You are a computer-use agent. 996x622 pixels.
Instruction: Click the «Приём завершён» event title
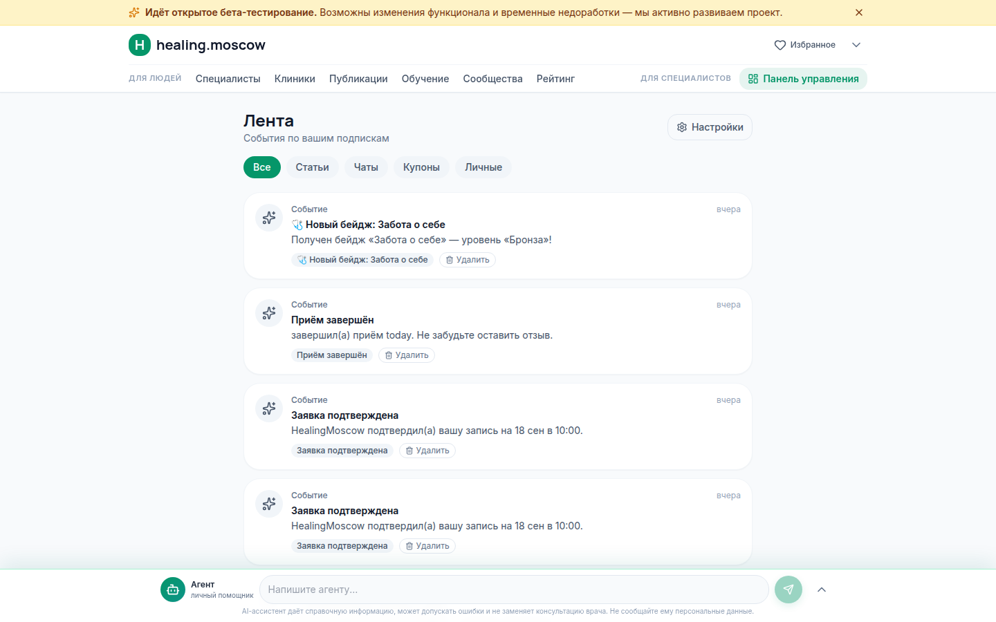click(333, 320)
